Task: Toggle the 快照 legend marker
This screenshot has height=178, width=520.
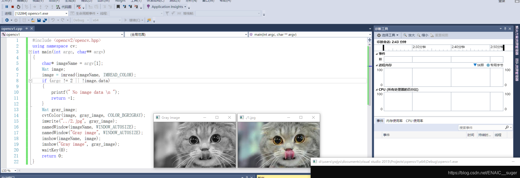Action: (475, 65)
